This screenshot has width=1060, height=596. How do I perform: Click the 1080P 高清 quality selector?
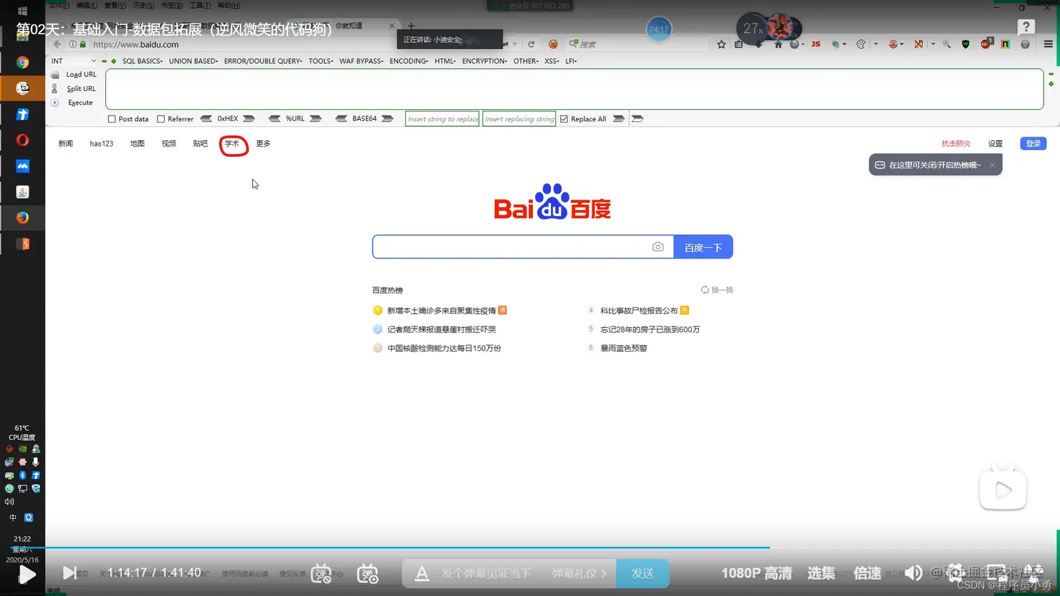pos(756,573)
